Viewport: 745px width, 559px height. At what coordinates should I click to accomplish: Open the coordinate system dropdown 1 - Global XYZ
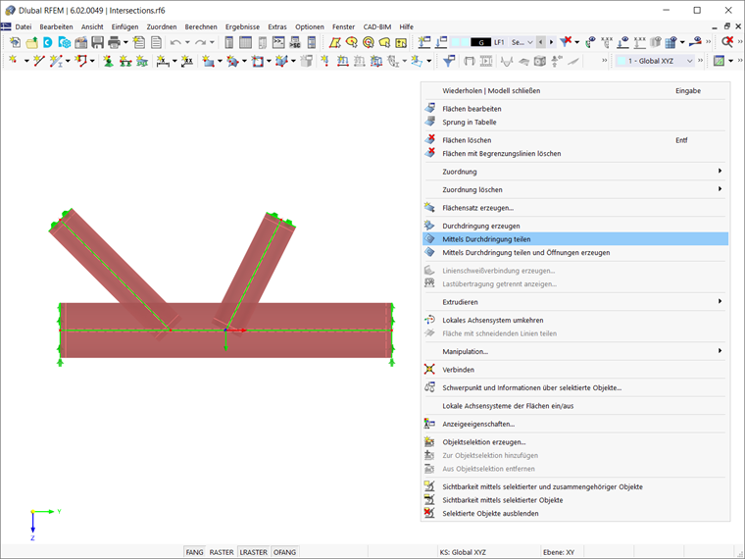coord(655,61)
